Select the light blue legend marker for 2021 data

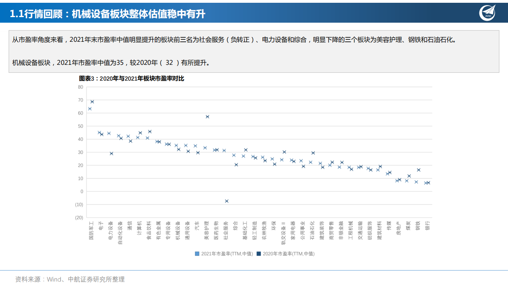tap(197, 253)
